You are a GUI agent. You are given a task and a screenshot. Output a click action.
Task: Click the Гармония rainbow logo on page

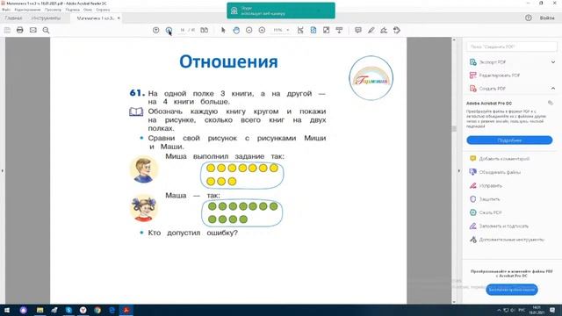pyautogui.click(x=371, y=78)
